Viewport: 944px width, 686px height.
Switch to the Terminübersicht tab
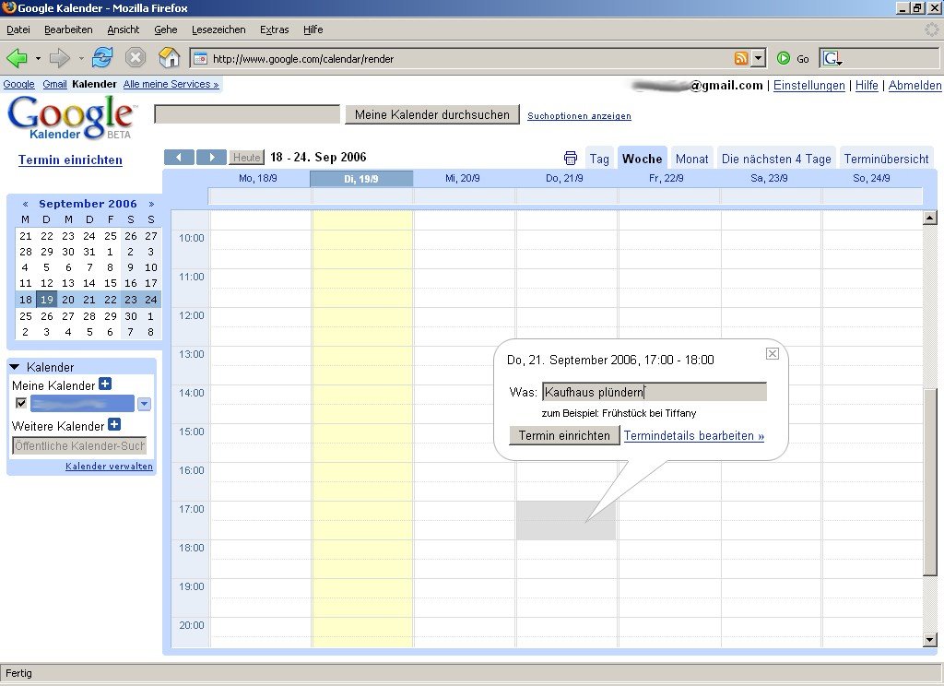point(886,159)
